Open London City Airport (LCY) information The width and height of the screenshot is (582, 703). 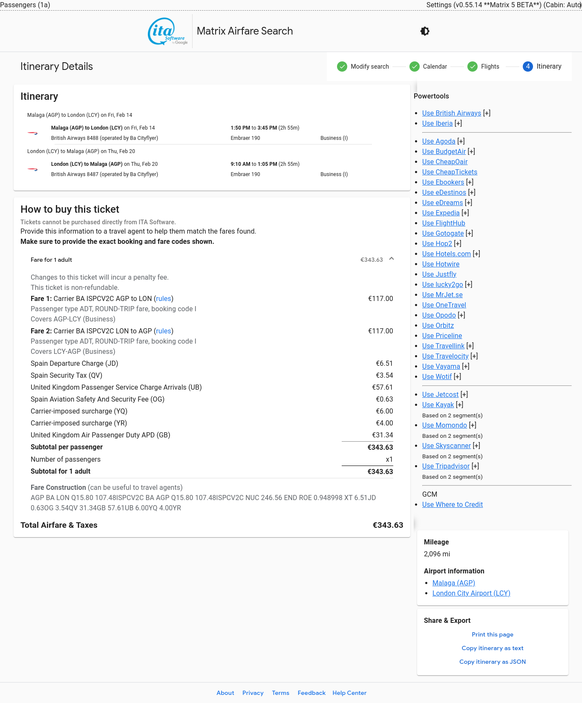tap(471, 593)
